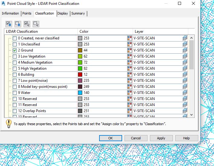
Task: Enable the 3 Low Vegetation checkbox
Action: click(x=15, y=56)
